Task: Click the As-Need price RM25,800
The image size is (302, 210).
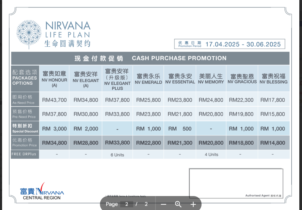Action: 148,100
